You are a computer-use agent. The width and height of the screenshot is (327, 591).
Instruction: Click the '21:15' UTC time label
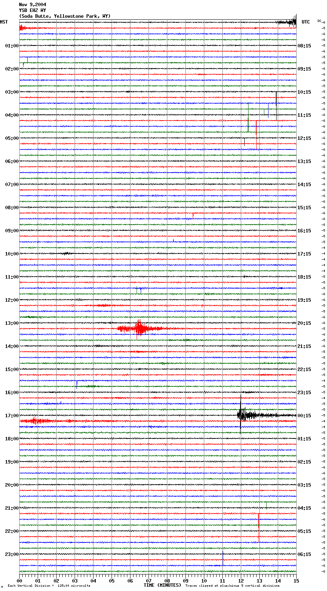click(x=304, y=346)
